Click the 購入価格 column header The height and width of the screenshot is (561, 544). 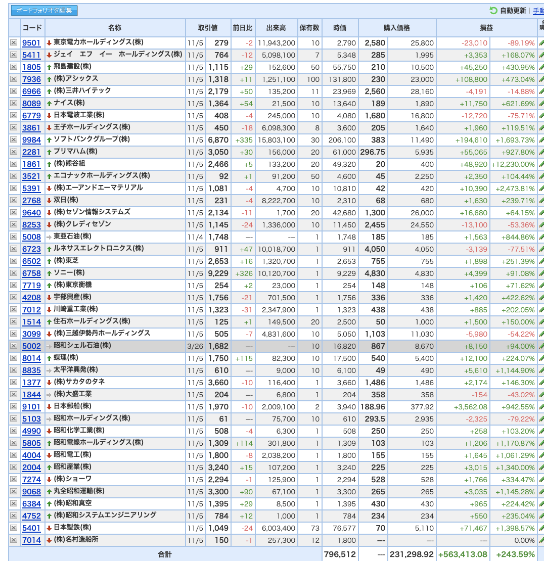pyautogui.click(x=397, y=28)
